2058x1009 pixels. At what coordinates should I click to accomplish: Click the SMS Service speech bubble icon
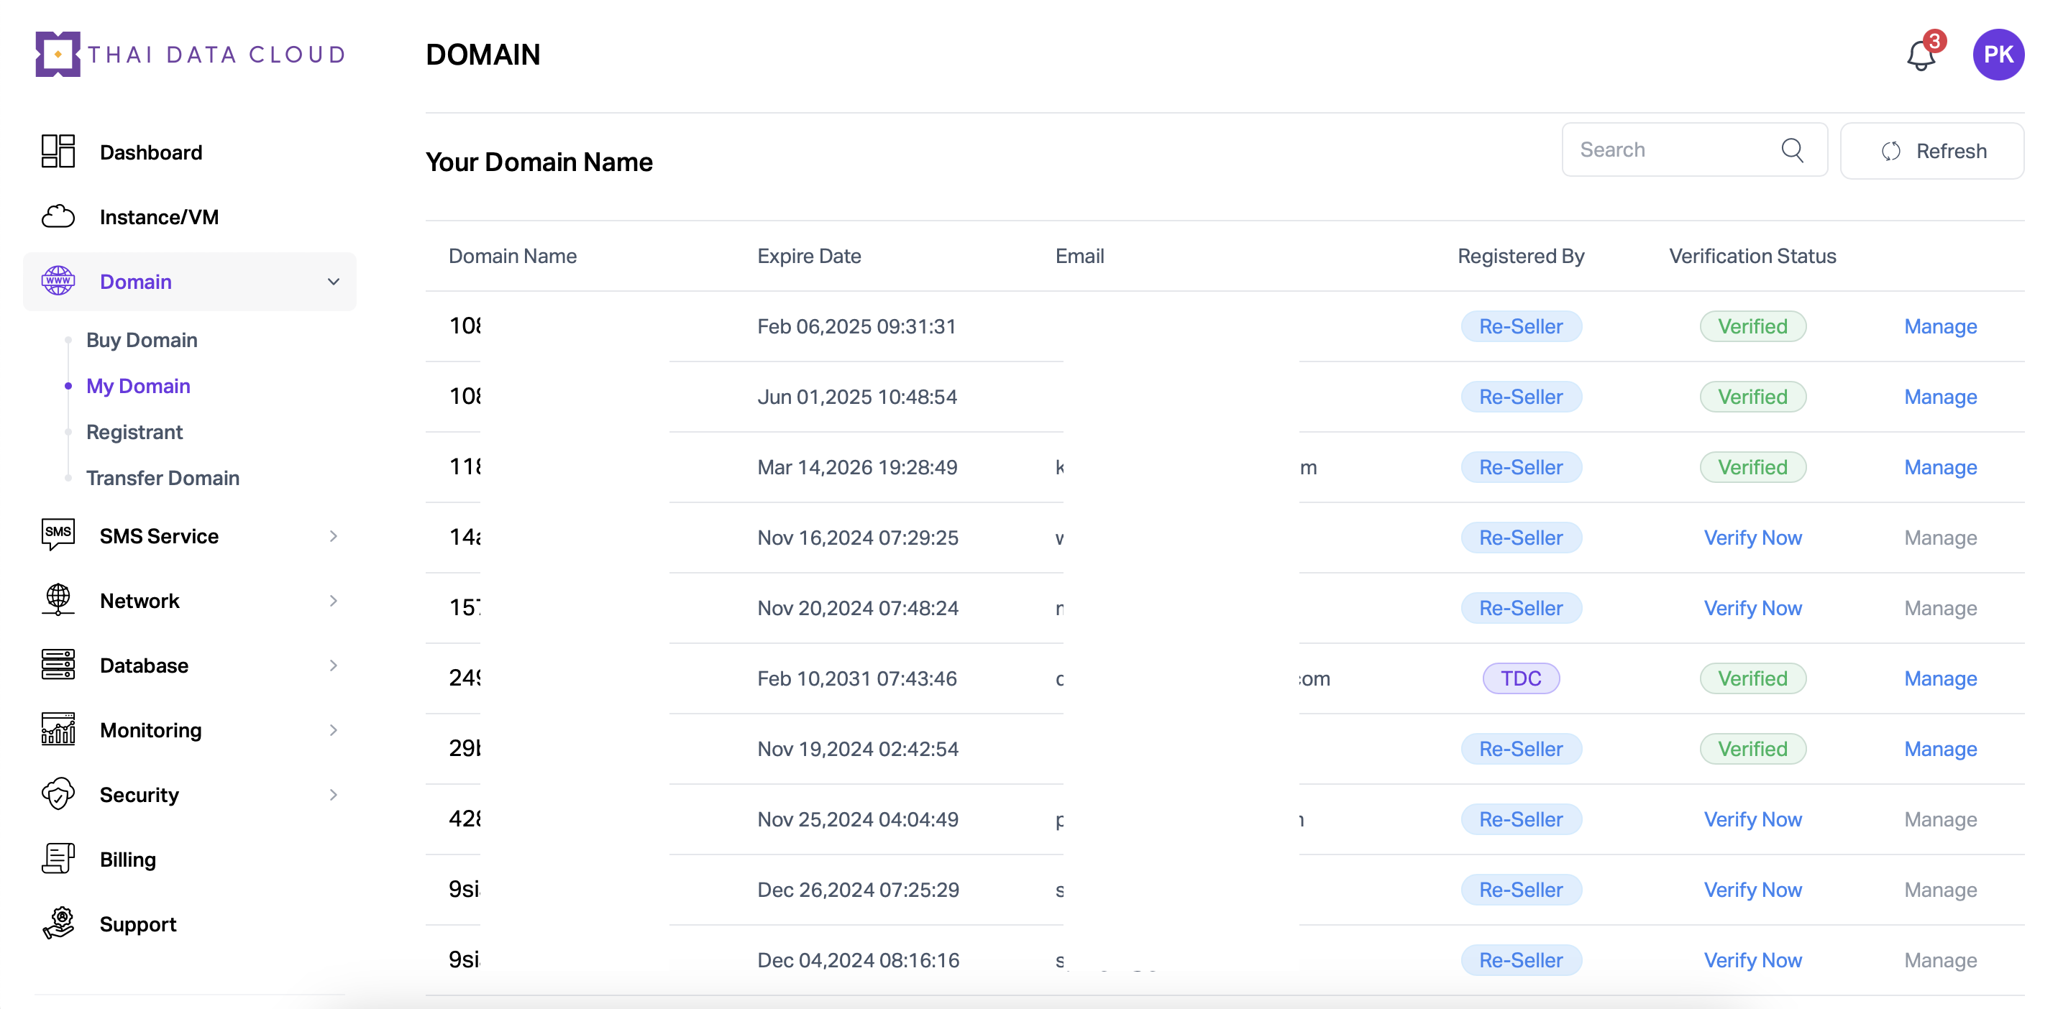(x=58, y=535)
